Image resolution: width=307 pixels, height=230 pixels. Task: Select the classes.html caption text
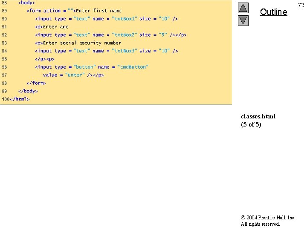tap(258, 116)
